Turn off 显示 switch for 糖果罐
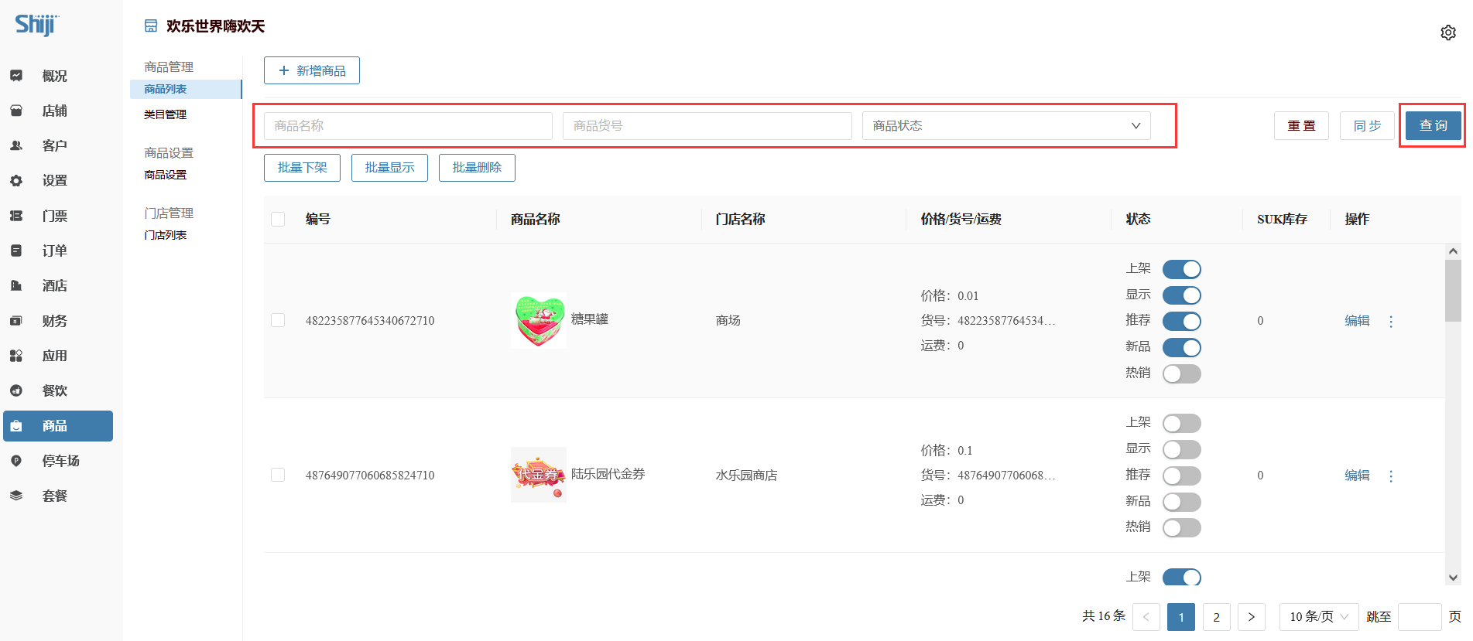Screen dimensions: 1473x641 [x=1182, y=295]
